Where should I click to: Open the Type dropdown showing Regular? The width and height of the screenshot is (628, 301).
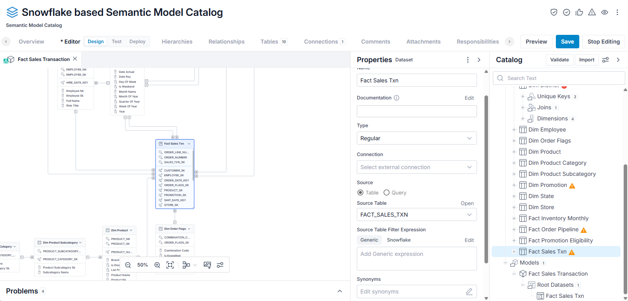pos(417,138)
